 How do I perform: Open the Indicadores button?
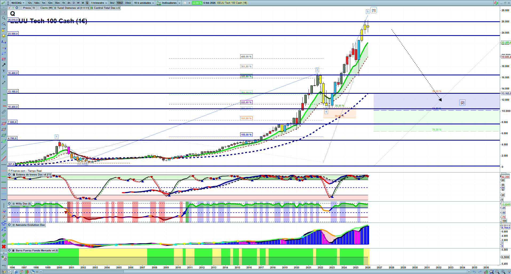point(167,3)
